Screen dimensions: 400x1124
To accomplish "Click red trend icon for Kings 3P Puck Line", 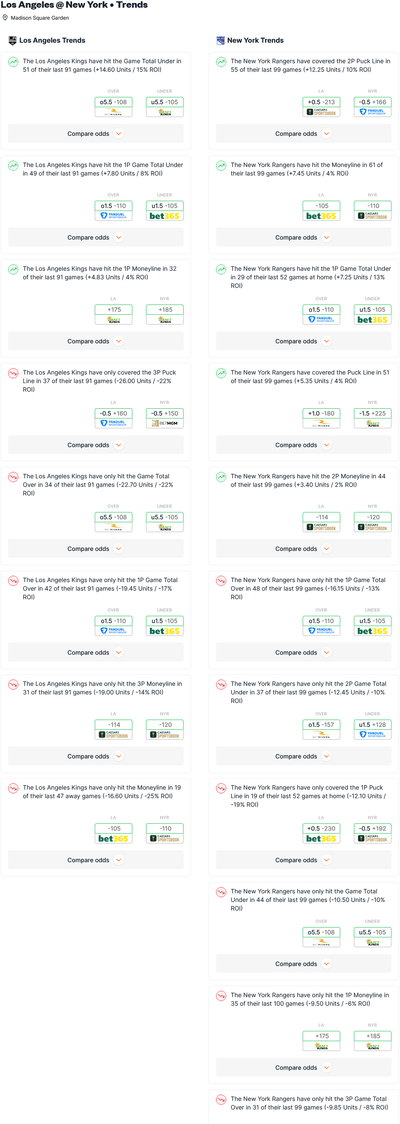I will pos(14,373).
